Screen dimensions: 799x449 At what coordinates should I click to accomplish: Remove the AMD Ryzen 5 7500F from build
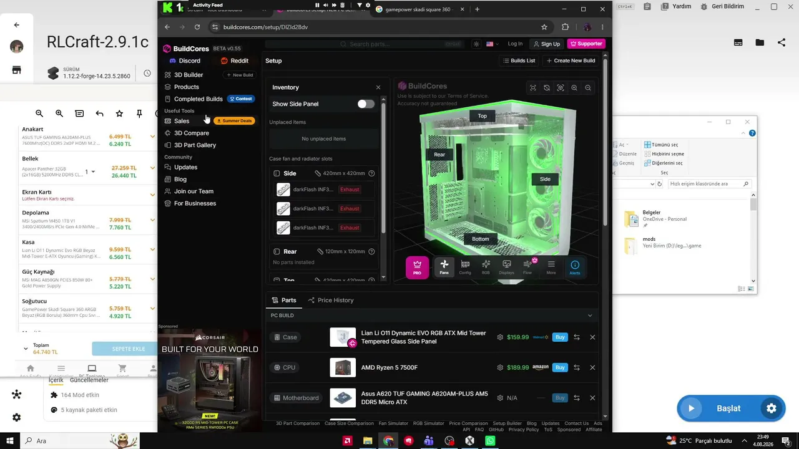592,367
